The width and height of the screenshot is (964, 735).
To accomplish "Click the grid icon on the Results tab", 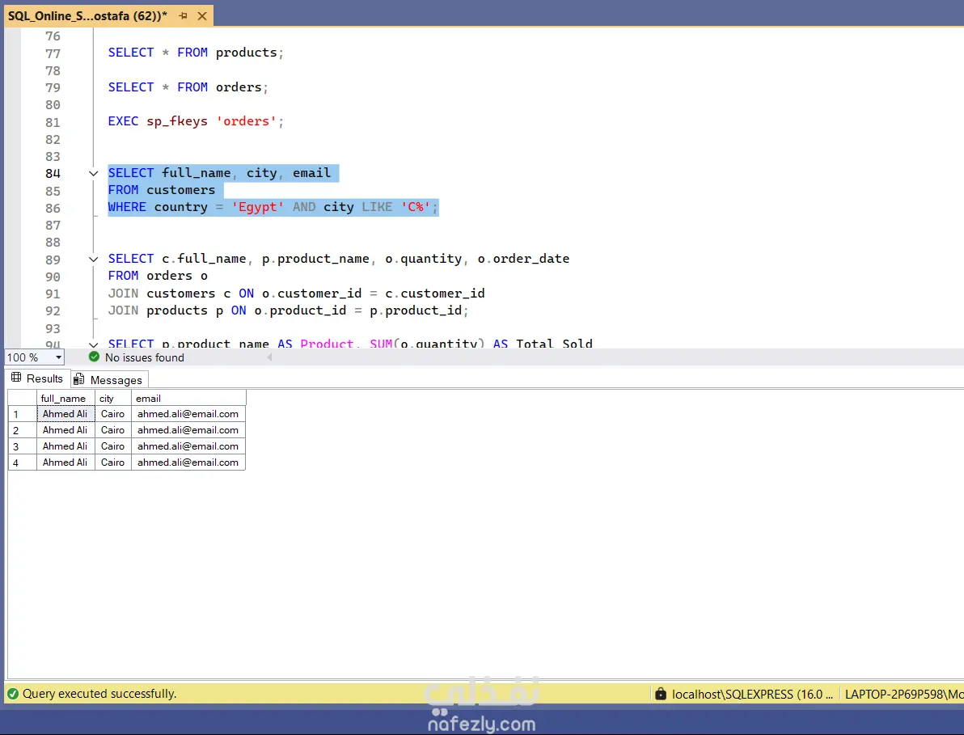I will (15, 378).
